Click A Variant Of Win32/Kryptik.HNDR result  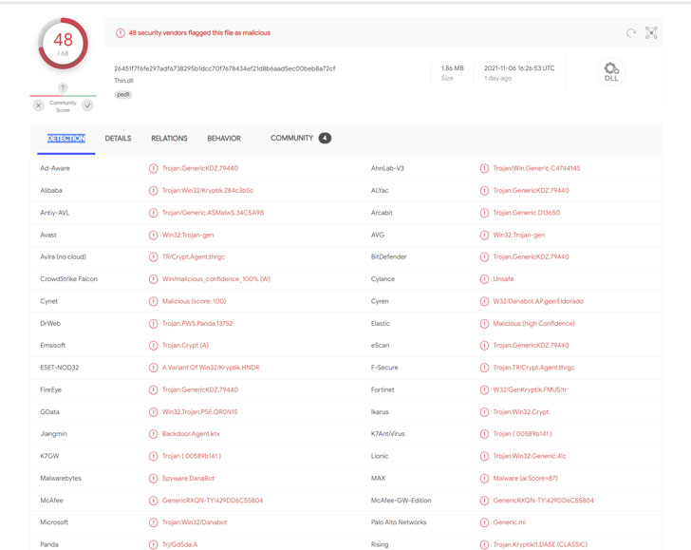point(211,368)
